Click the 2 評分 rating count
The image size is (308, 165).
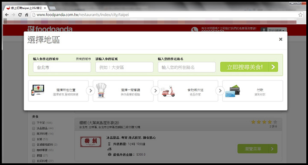coord(273,127)
